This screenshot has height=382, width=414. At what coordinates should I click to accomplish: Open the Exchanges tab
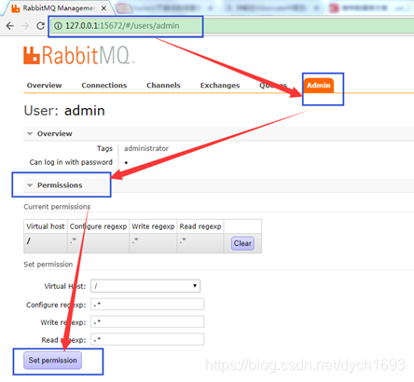[x=220, y=86]
